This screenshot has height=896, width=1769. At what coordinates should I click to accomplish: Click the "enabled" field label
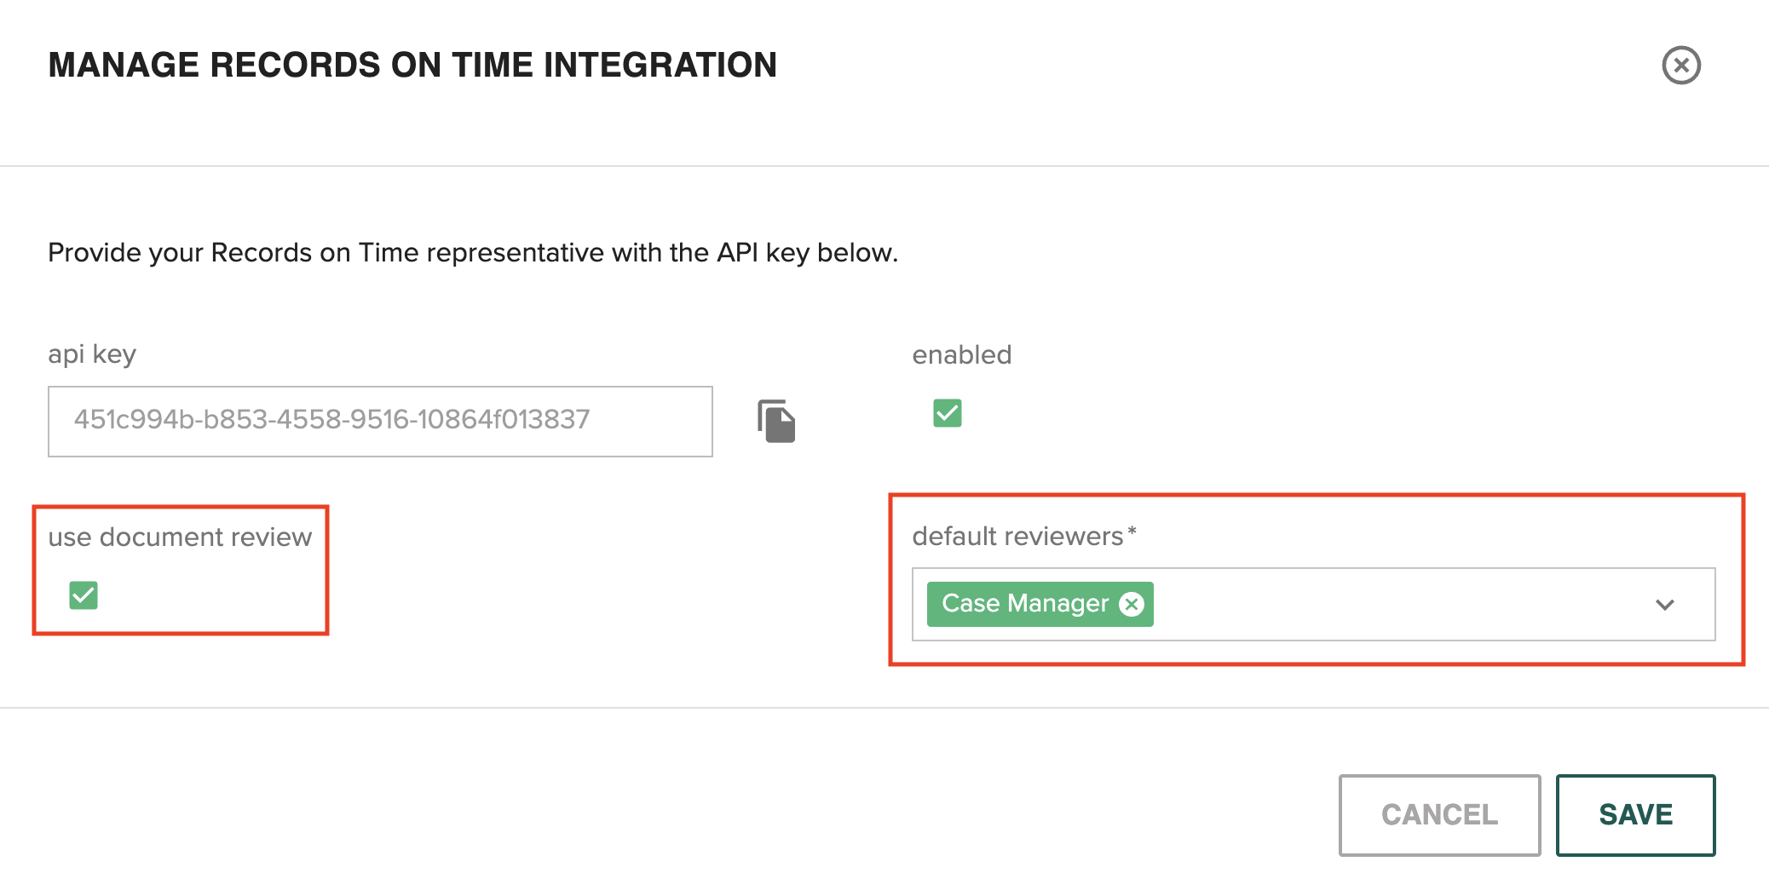pyautogui.click(x=962, y=354)
